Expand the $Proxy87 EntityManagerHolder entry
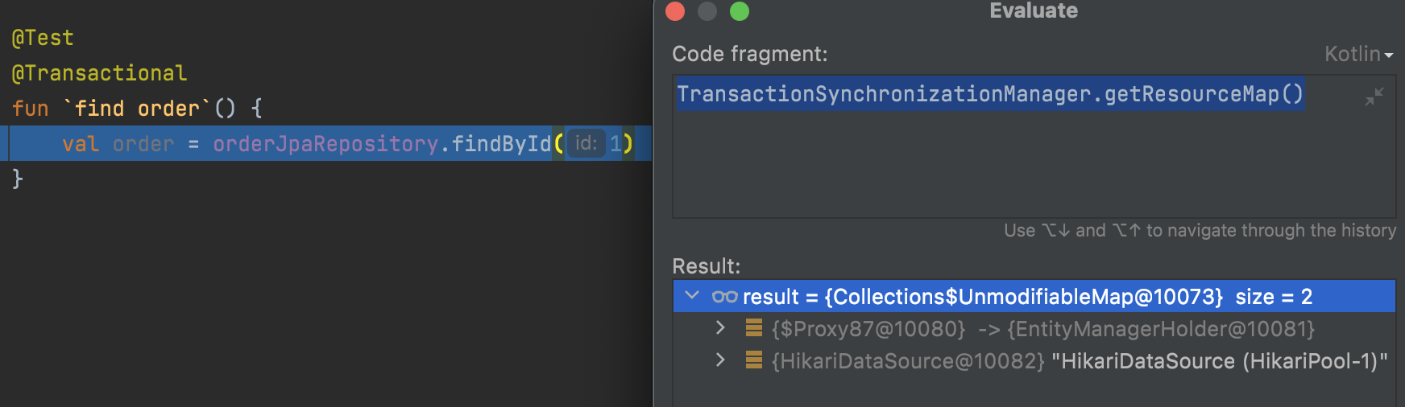Viewport: 1405px width, 407px height. coord(720,328)
